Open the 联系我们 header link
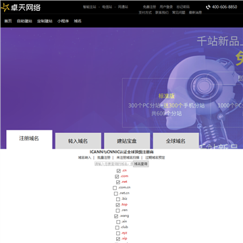This screenshot has height=243, width=243. point(162,13)
